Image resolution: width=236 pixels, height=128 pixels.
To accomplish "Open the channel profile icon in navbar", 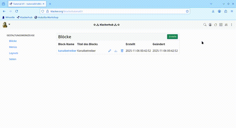I will [x=210, y=25].
